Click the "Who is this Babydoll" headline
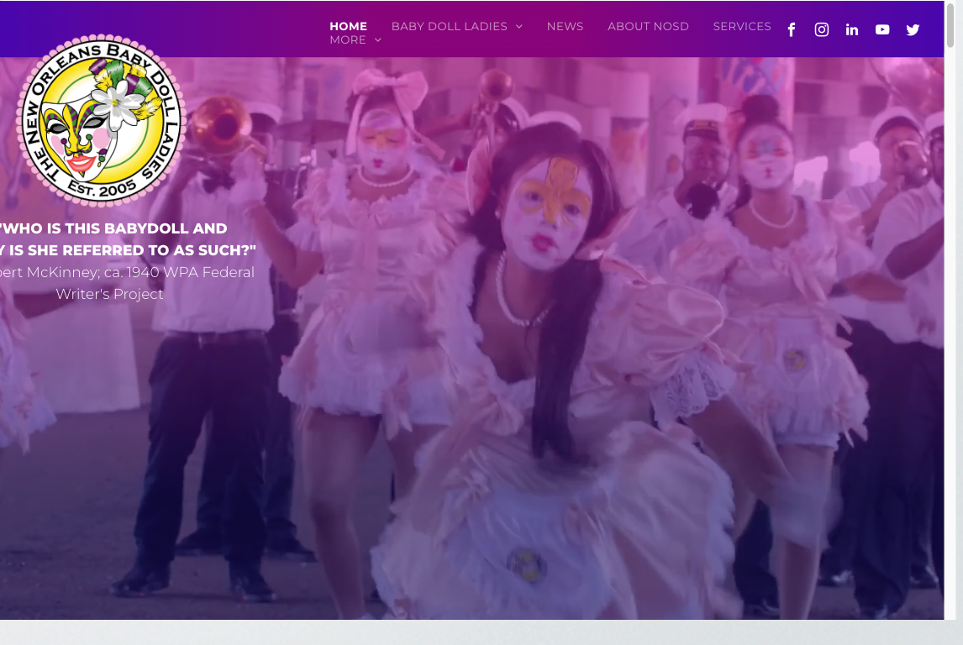This screenshot has width=963, height=645. pos(126,239)
